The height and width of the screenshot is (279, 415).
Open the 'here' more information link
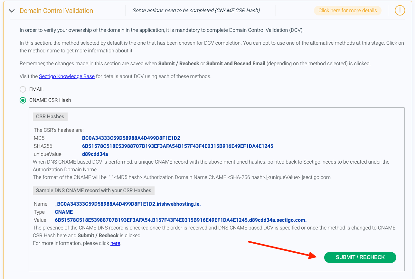click(115, 243)
